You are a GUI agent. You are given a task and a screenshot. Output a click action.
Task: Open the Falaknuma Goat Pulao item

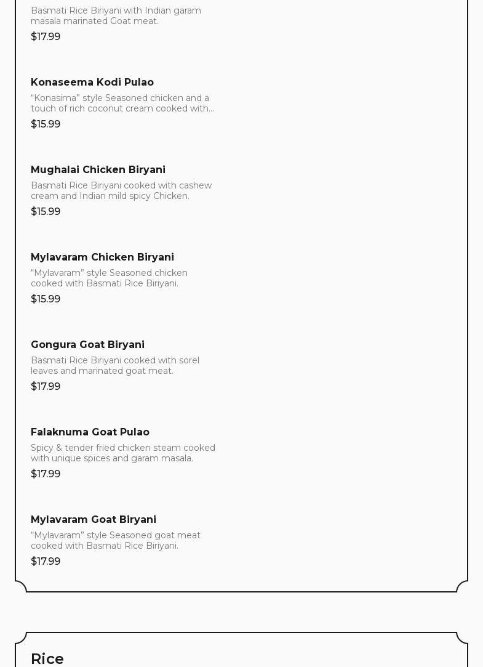pyautogui.click(x=90, y=432)
